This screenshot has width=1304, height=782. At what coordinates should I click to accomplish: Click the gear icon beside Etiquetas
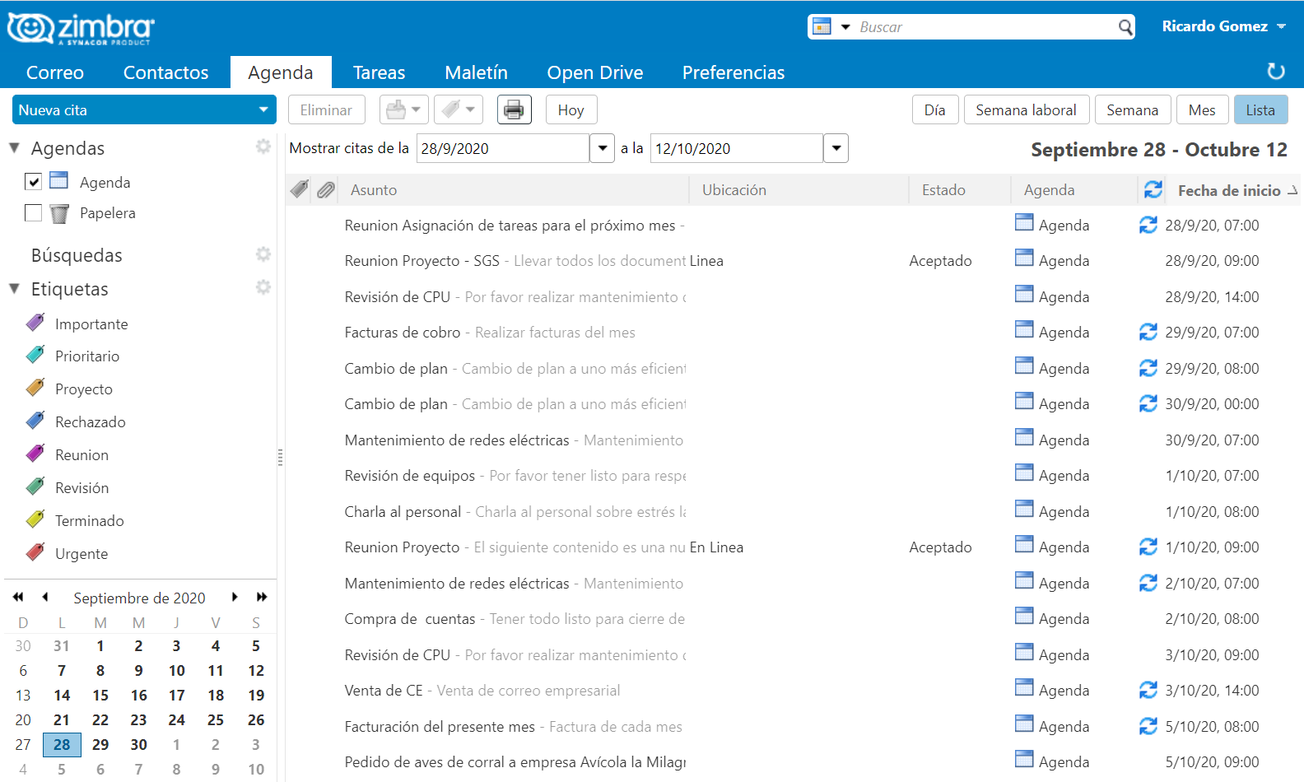[263, 287]
